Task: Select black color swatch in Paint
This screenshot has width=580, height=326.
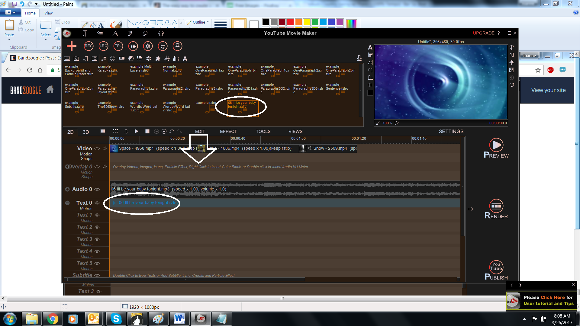Action: point(266,22)
